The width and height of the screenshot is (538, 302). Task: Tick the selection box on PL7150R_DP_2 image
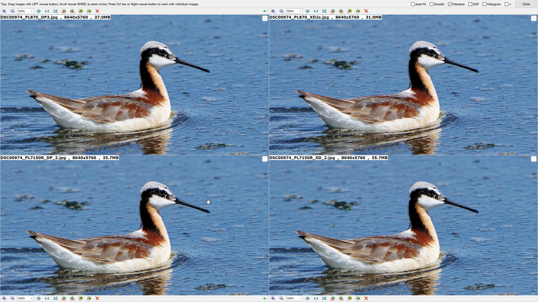click(x=265, y=159)
